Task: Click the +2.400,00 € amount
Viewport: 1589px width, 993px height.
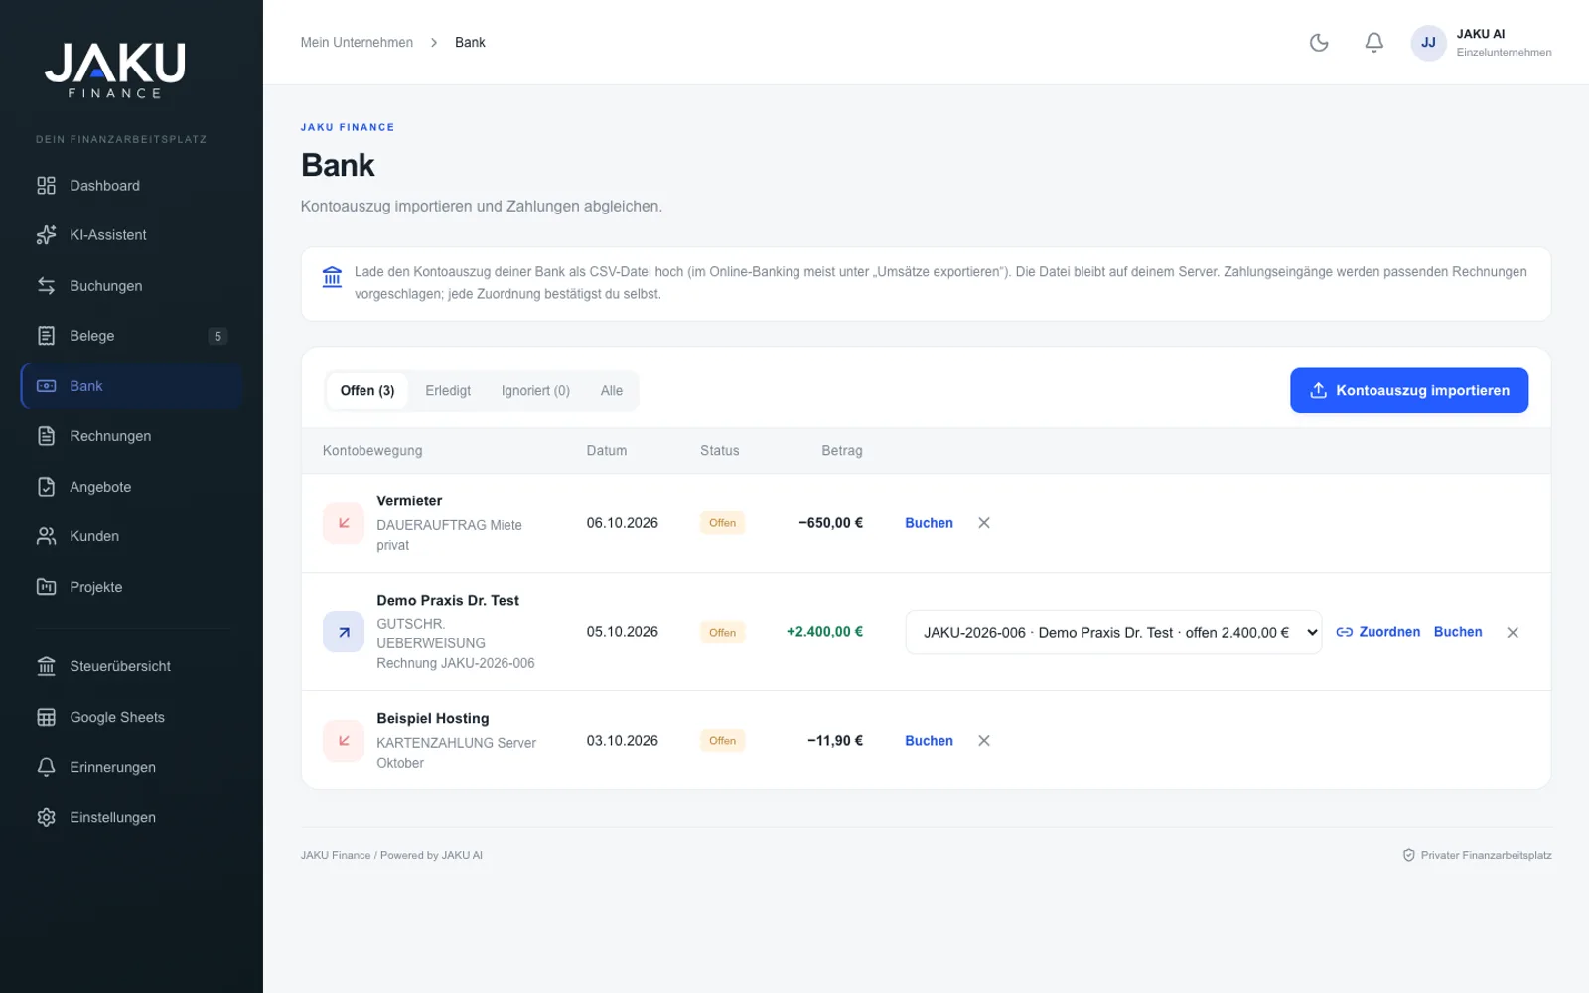Action: [x=824, y=632]
